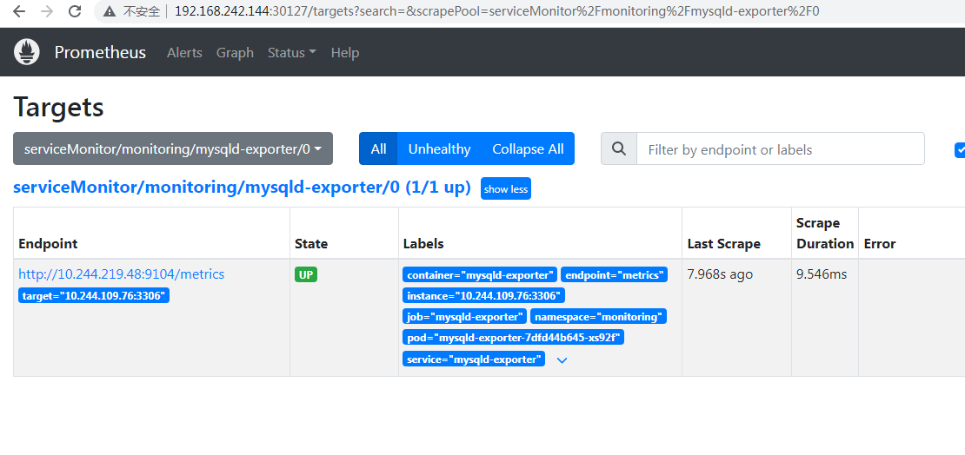Select the All filter button
The height and width of the screenshot is (455, 965).
[x=378, y=148]
